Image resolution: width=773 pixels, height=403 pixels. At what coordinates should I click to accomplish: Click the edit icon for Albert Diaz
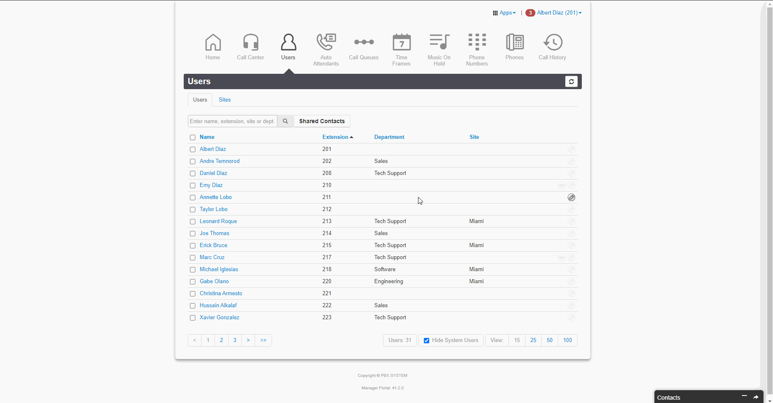click(x=571, y=149)
